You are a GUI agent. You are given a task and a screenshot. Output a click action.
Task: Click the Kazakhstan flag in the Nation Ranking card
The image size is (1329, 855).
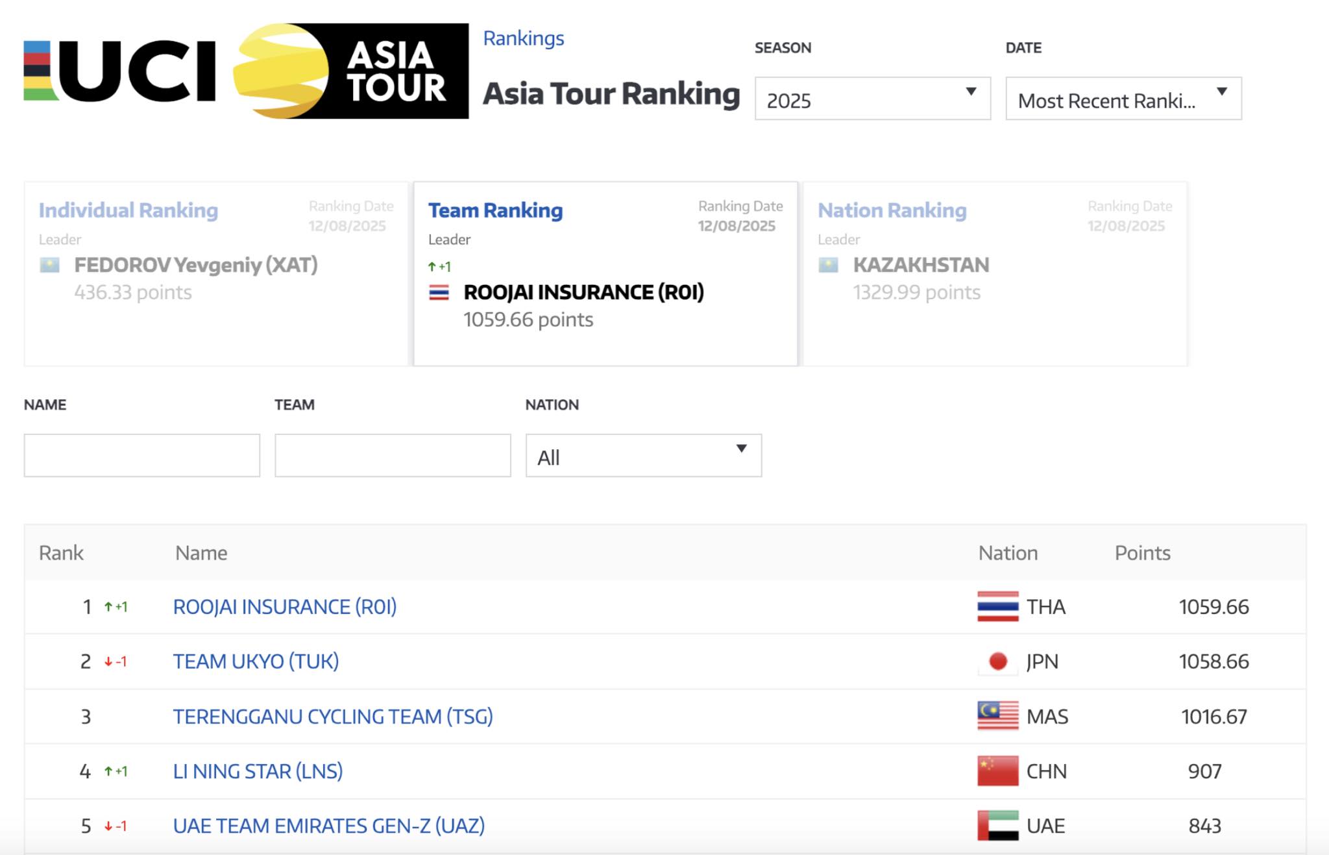(828, 265)
